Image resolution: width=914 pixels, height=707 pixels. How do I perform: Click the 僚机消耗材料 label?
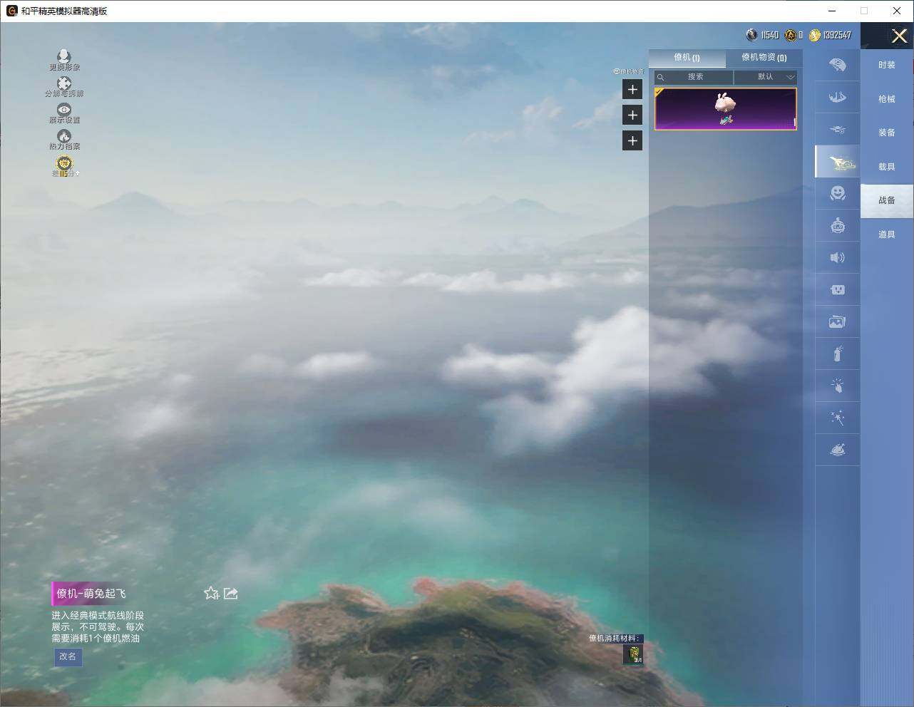tap(615, 638)
